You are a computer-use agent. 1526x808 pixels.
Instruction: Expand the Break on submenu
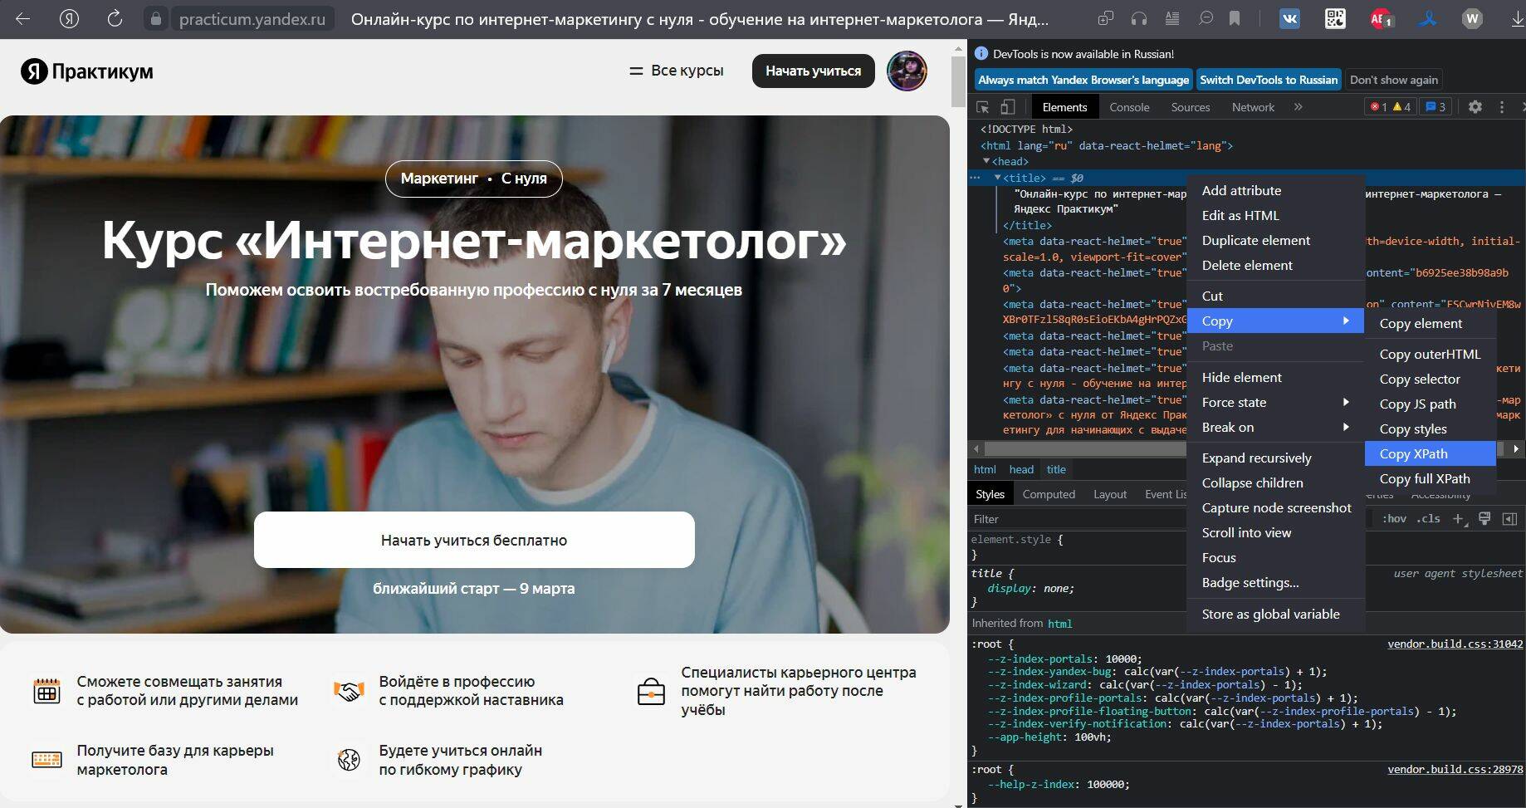1276,427
